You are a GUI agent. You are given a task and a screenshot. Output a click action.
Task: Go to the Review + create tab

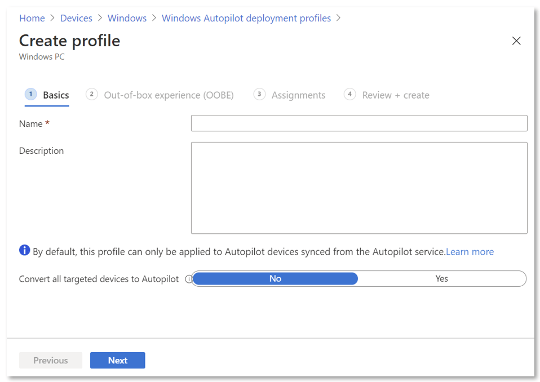[x=396, y=95]
